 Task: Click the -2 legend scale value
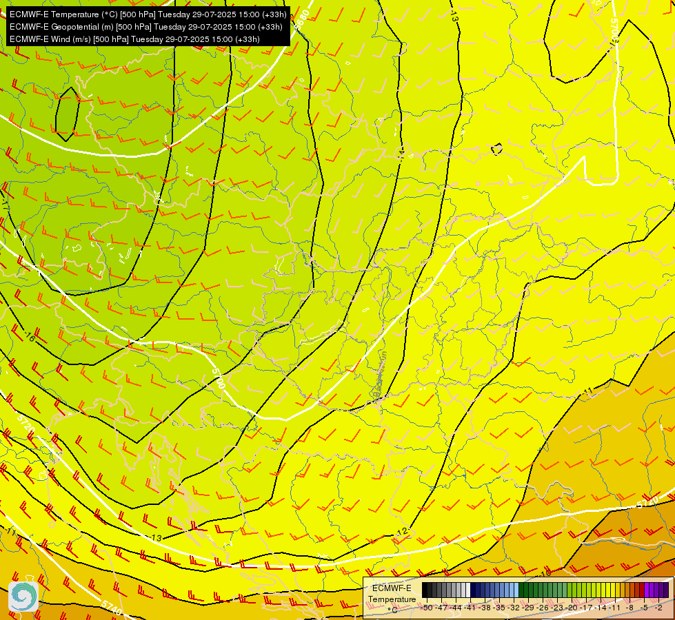[658, 608]
